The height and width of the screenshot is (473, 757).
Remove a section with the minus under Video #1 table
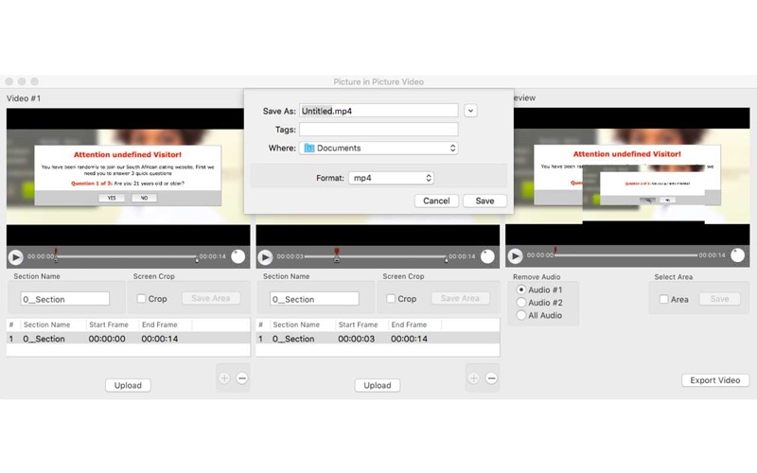[x=241, y=378]
